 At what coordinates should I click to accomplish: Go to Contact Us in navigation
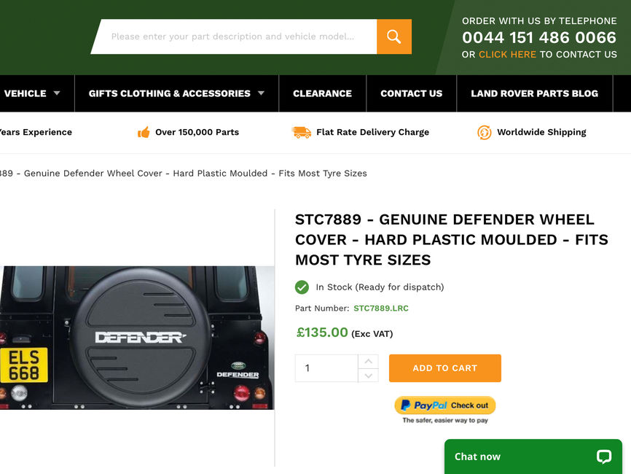(x=411, y=93)
